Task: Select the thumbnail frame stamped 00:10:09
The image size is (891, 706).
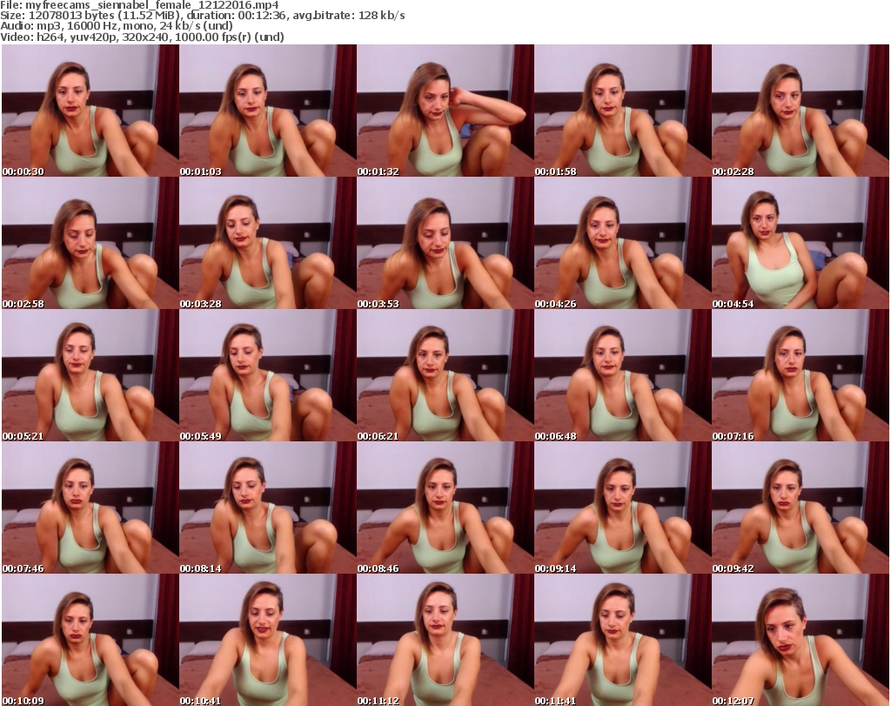Action: tap(90, 640)
